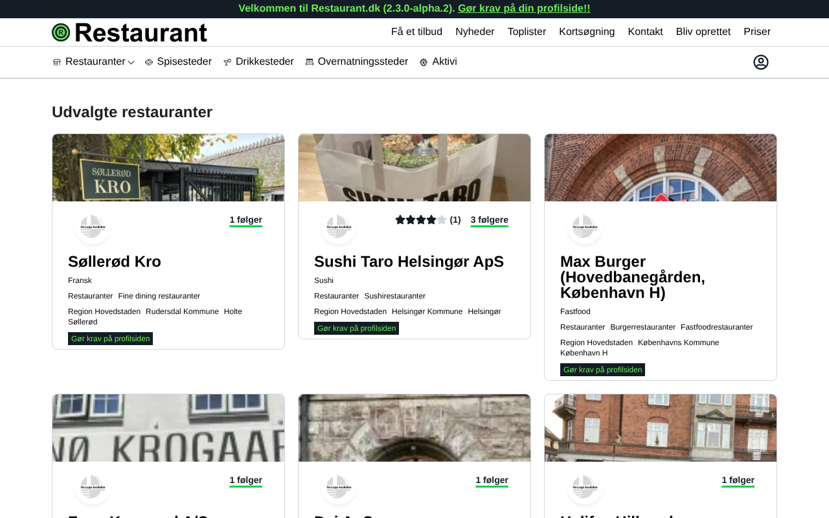
Task: Open the Aktivi menu item
Action: coord(444,62)
